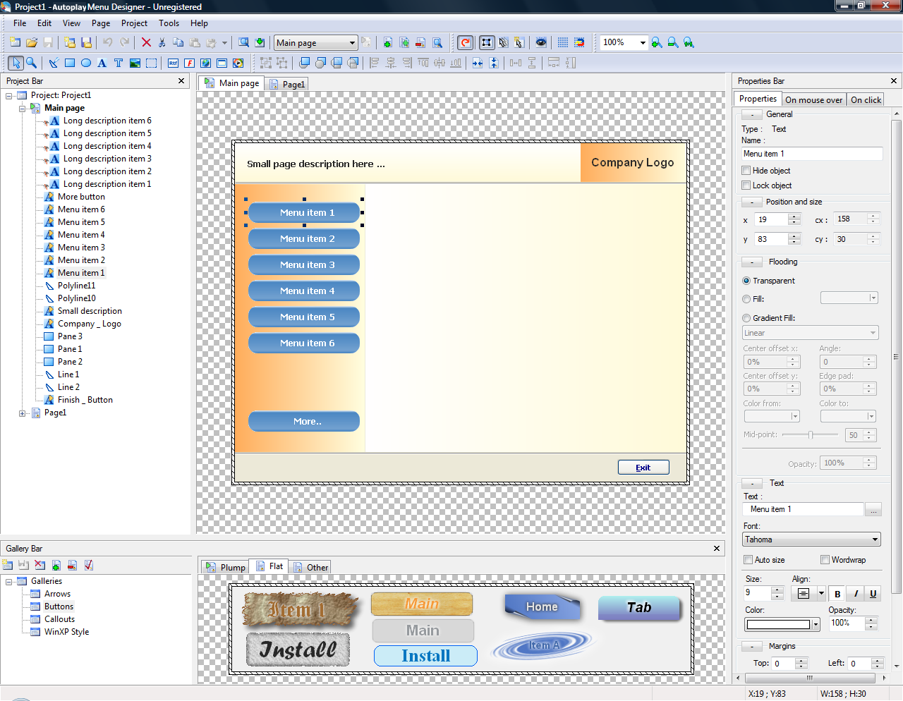Click the Bold formatting button

837,594
